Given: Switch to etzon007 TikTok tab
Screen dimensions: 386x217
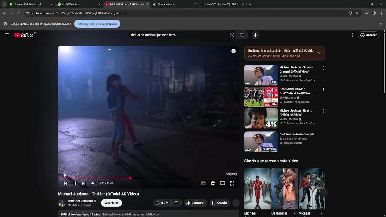Looking at the screenshot, I should [222, 4].
